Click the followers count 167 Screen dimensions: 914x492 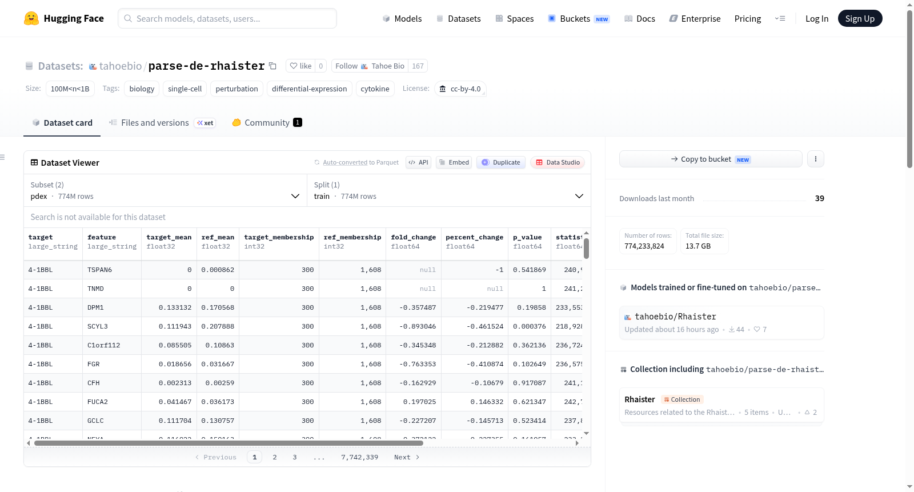point(418,66)
